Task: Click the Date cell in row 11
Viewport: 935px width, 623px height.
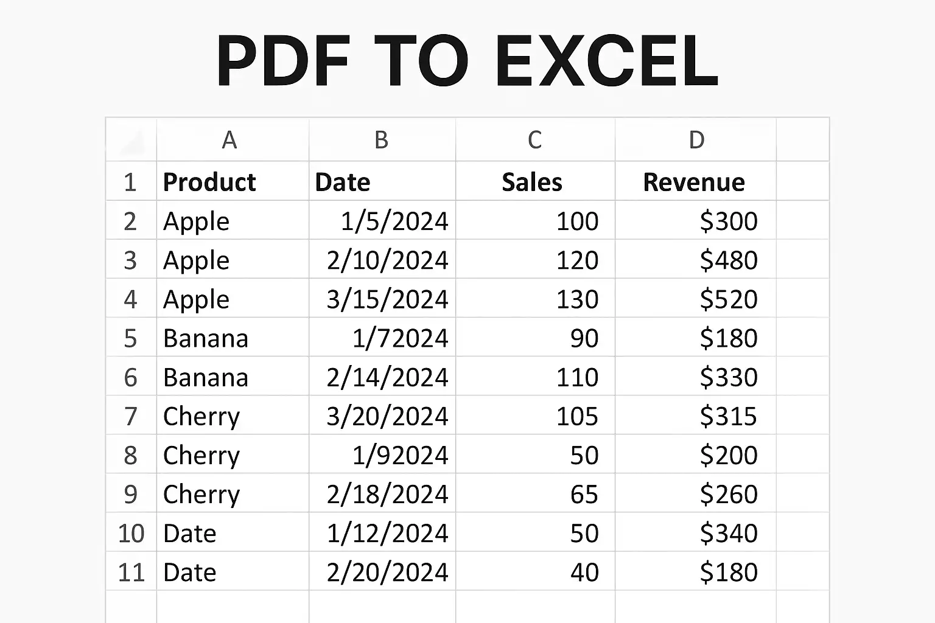Action: [233, 571]
